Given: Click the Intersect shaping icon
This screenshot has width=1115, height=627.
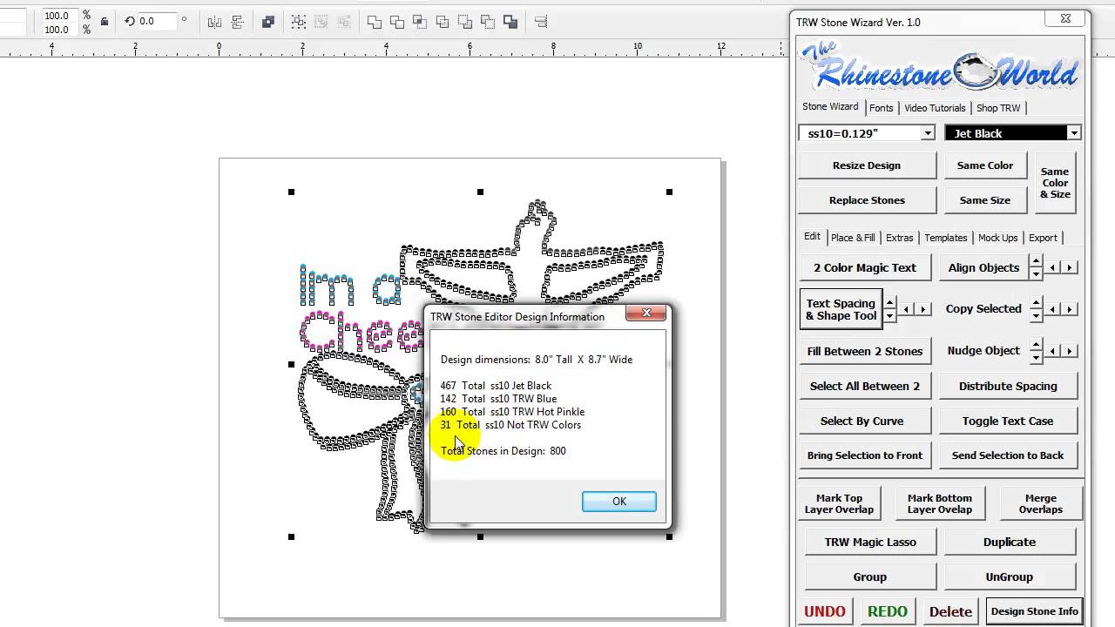Looking at the screenshot, I should coord(420,22).
